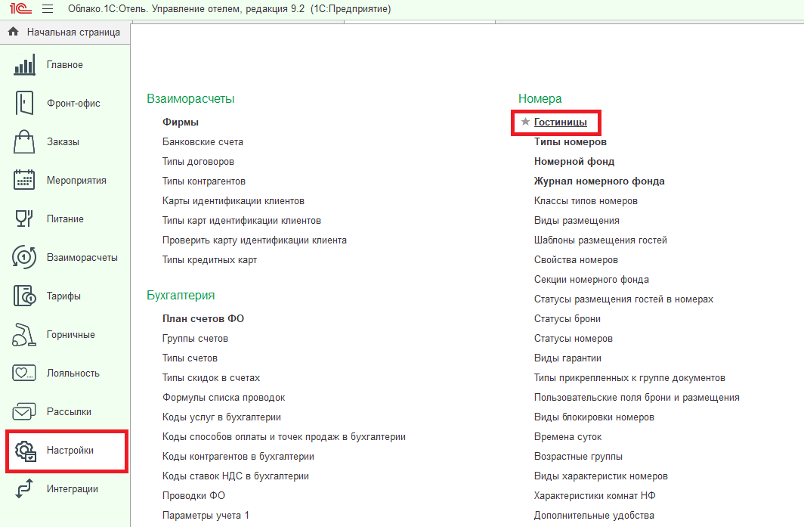Open Классы типов номеров link

pyautogui.click(x=586, y=200)
